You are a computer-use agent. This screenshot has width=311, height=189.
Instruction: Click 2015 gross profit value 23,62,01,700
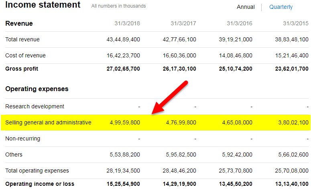click(x=292, y=69)
